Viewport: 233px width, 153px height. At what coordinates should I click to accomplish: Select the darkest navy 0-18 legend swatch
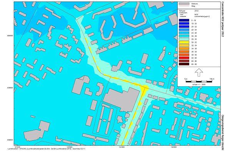click(x=184, y=20)
